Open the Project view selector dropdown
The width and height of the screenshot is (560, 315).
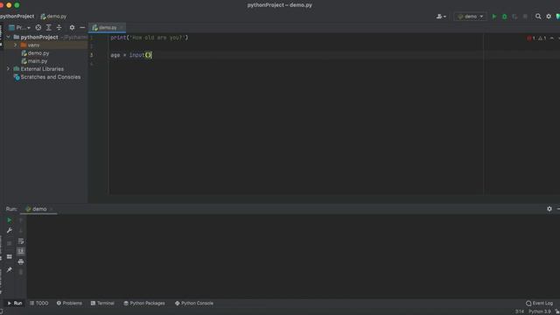point(19,27)
